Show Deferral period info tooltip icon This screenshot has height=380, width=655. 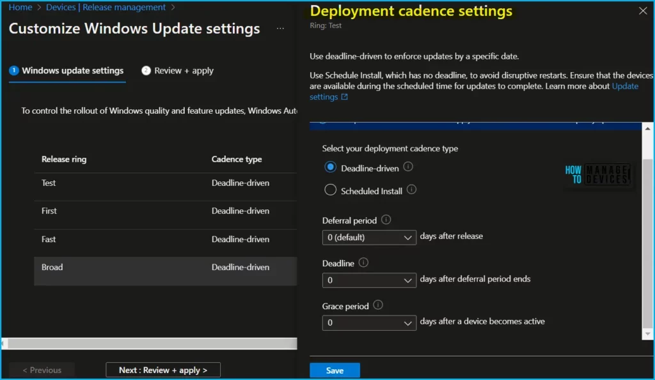[x=386, y=220]
